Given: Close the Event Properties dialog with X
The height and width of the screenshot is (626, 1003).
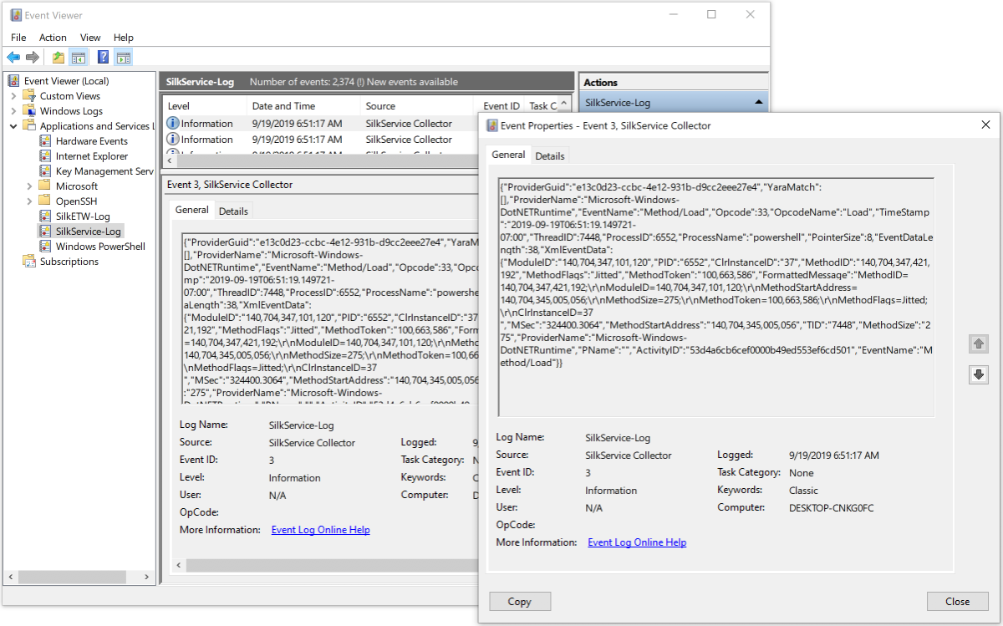Looking at the screenshot, I should click(x=985, y=125).
